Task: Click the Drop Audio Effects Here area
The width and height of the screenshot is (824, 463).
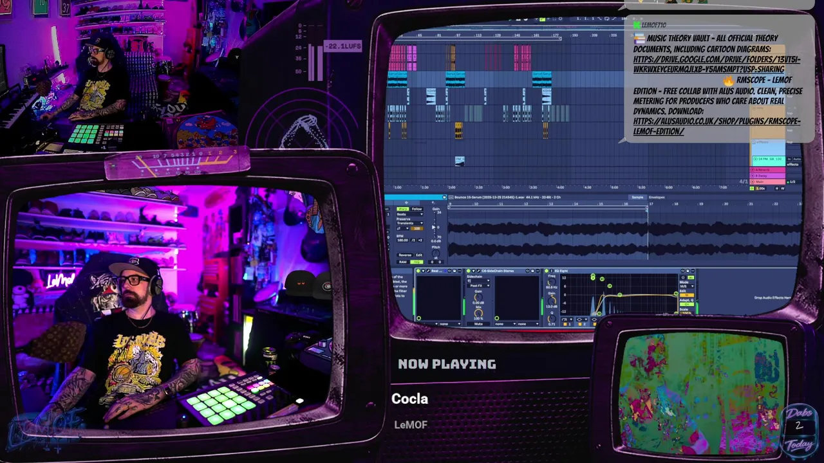Action: click(x=772, y=298)
